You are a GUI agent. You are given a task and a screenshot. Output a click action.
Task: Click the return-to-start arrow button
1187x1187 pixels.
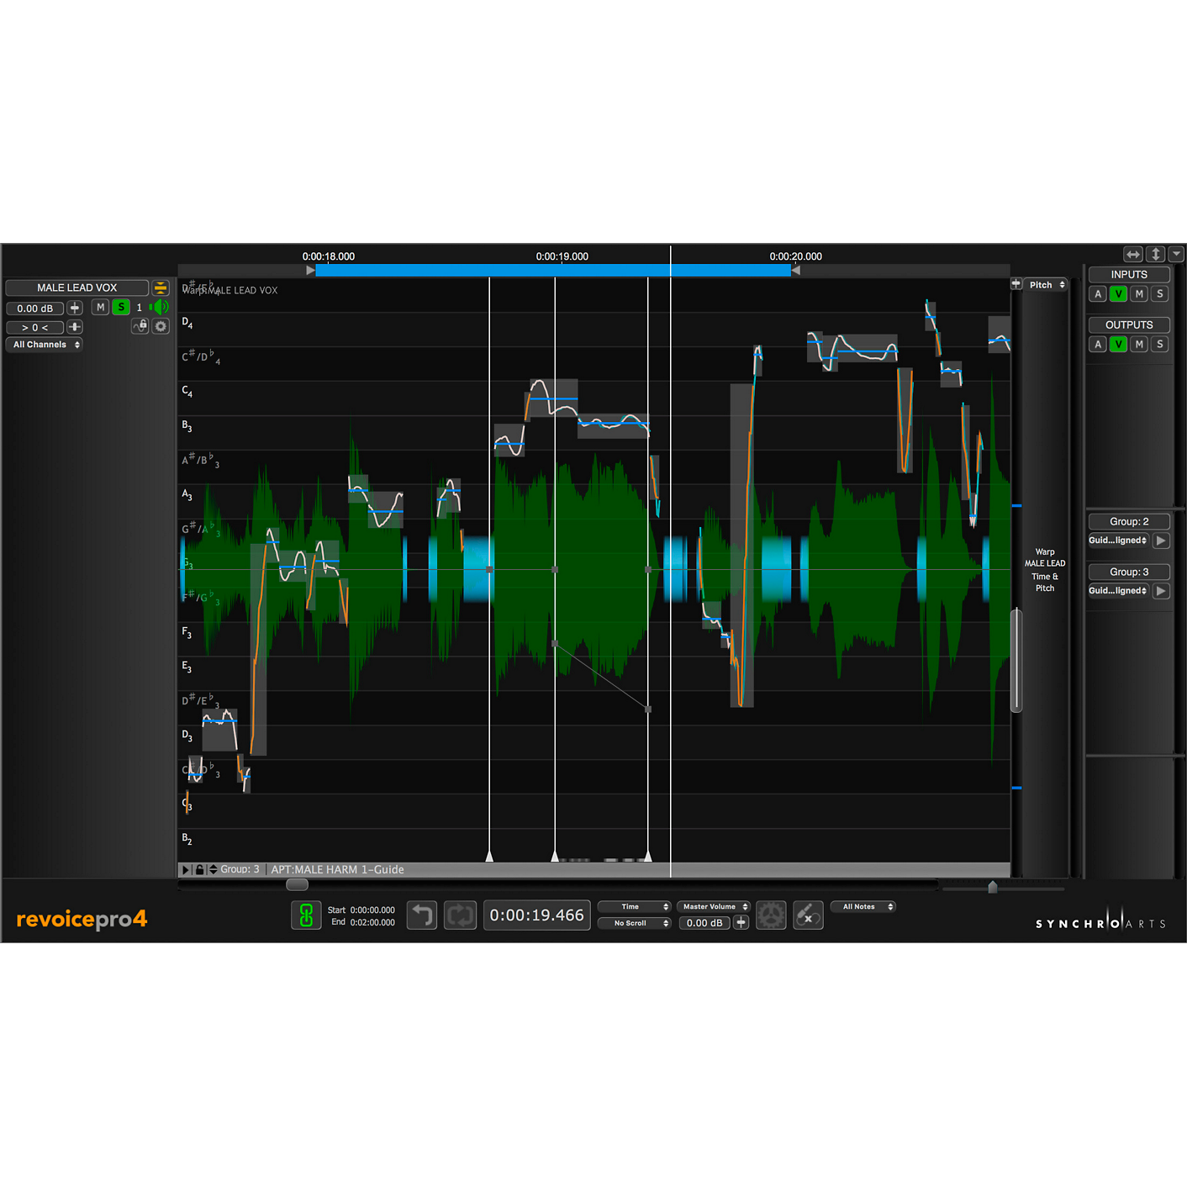[x=422, y=915]
